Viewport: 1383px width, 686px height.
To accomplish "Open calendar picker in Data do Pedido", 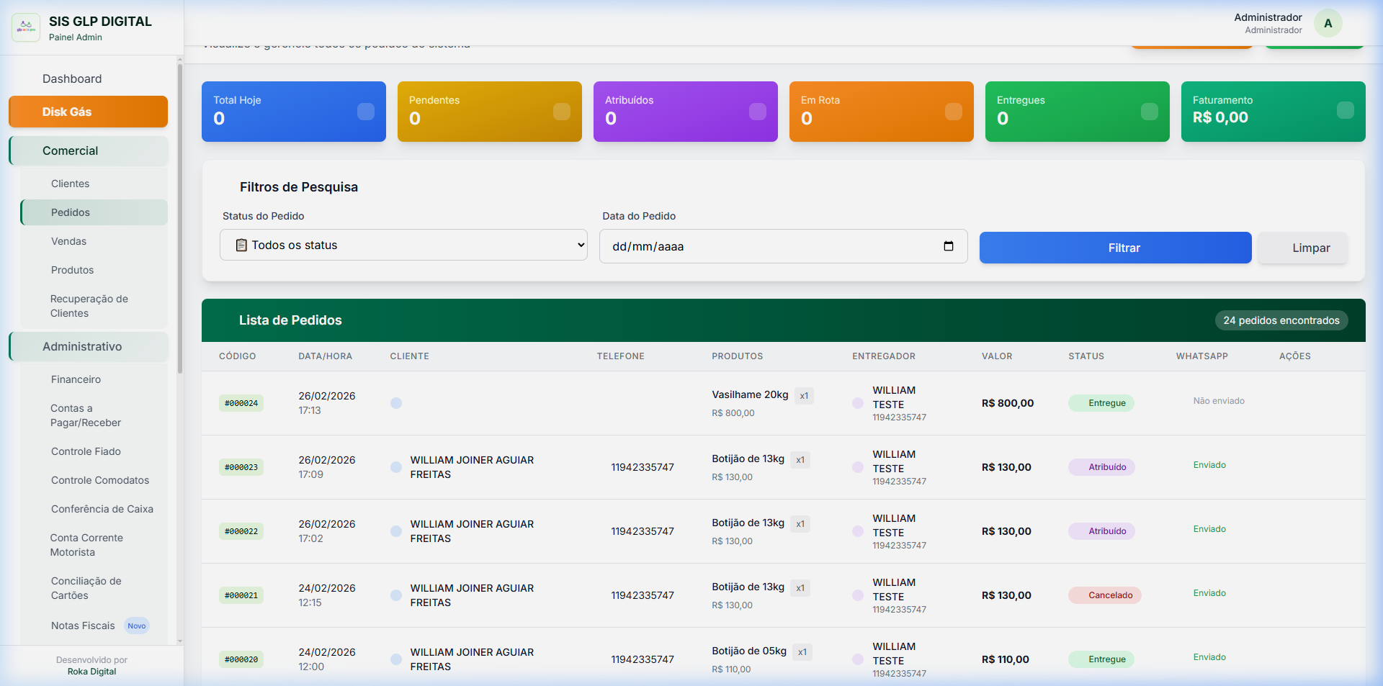I will point(948,246).
